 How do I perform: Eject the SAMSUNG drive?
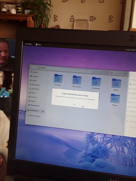42,111
